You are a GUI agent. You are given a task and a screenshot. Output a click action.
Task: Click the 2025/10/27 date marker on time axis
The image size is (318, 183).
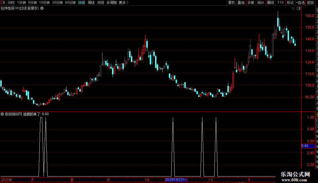click(176, 180)
